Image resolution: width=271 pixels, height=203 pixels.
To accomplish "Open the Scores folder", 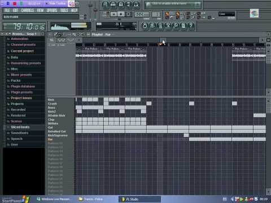I will (16, 121).
